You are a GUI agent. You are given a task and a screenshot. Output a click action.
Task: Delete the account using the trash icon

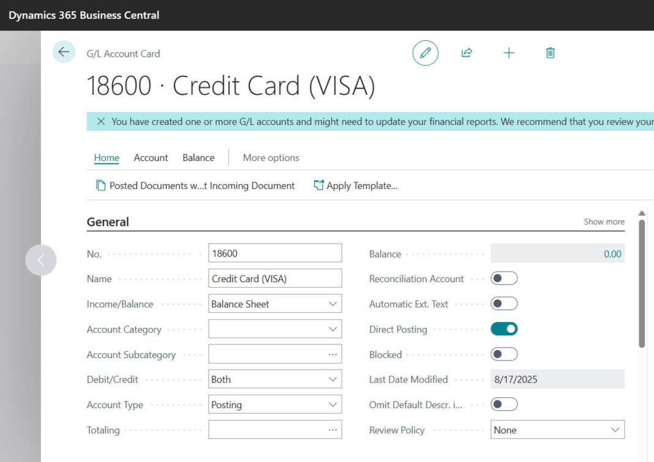coord(550,53)
